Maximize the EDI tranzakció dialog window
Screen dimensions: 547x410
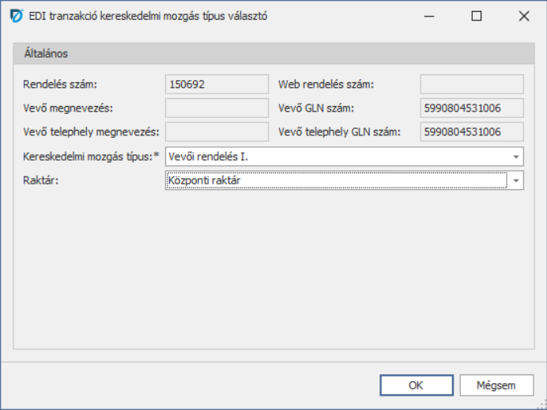476,15
